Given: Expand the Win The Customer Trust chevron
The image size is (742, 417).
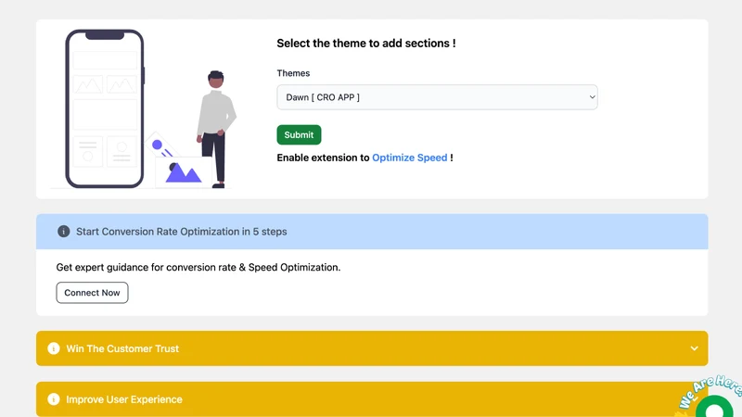Looking at the screenshot, I should [694, 348].
